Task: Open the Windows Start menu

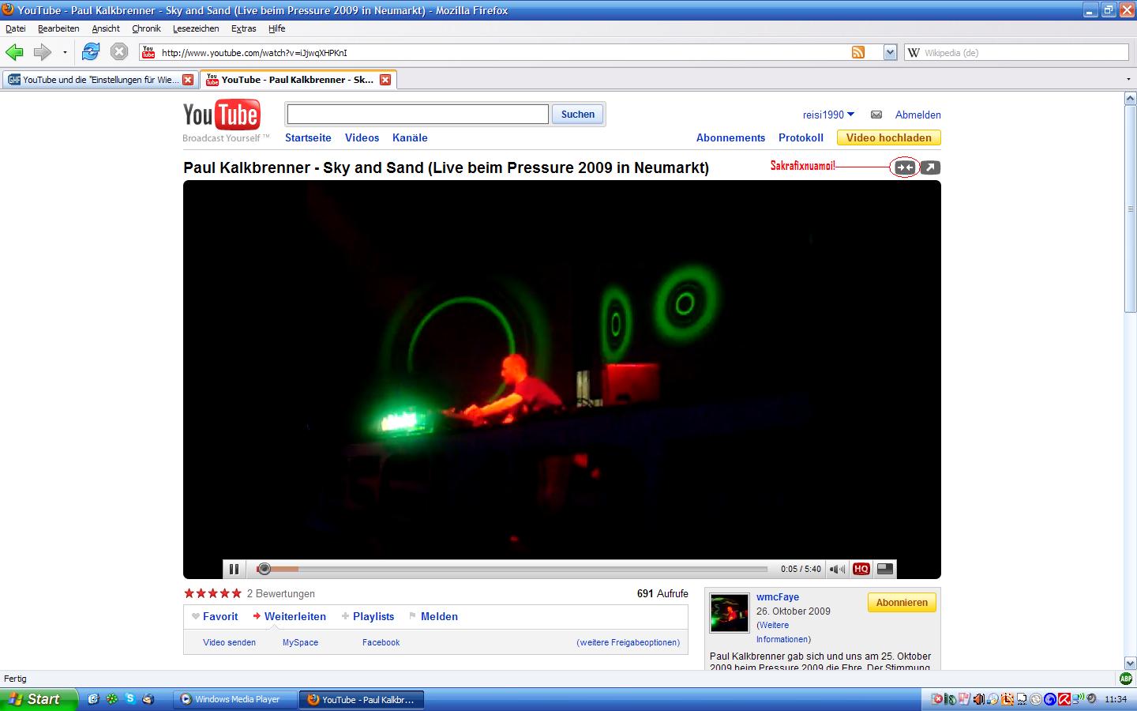Action: click(39, 699)
